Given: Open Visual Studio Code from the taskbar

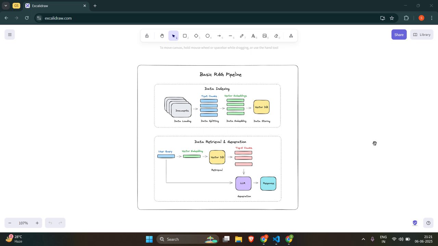Looking at the screenshot, I should click(x=276, y=239).
